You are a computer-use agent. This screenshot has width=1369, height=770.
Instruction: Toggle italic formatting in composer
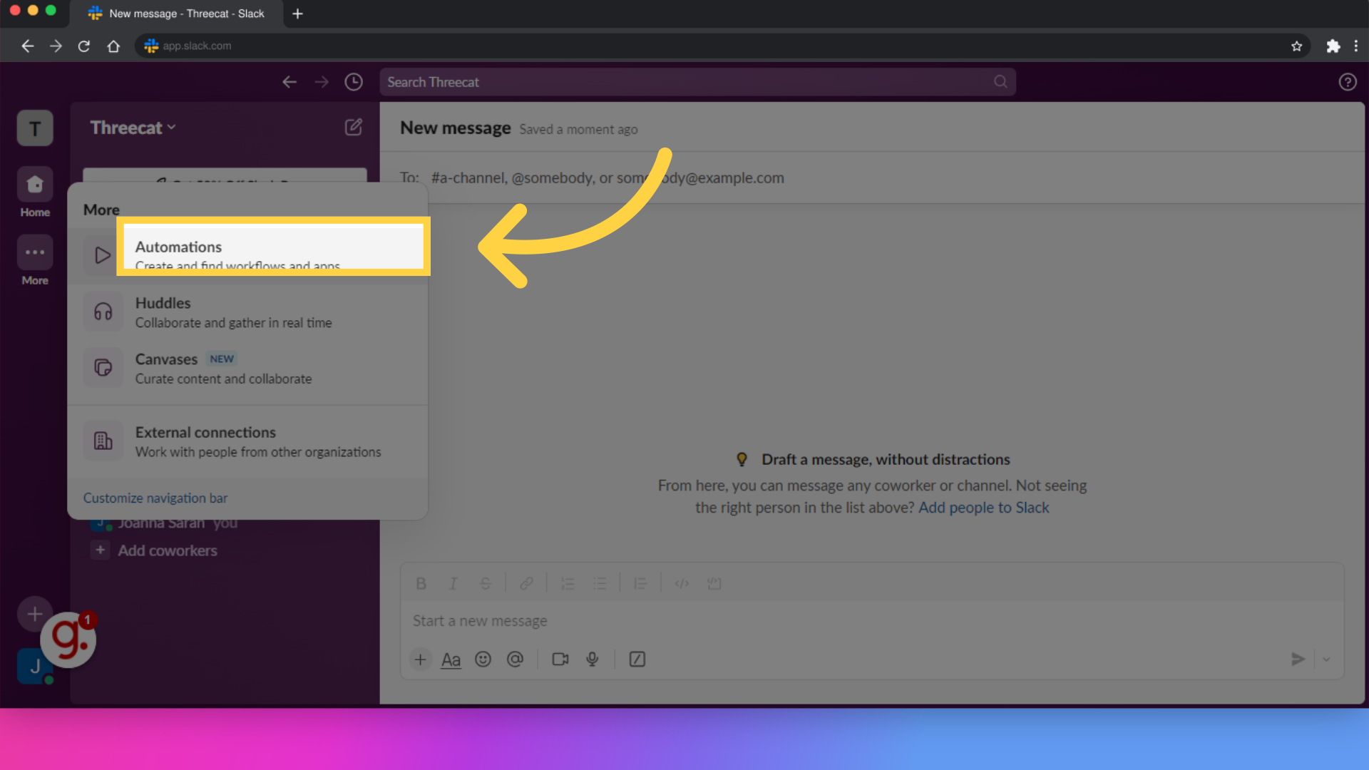coord(453,584)
